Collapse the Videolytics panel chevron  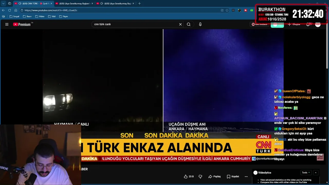(x=316, y=173)
